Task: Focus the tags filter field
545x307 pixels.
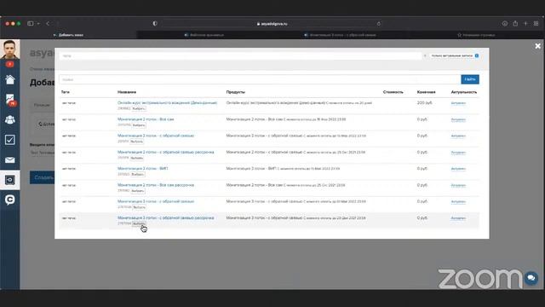Action: click(x=240, y=55)
